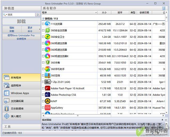Click the 360极速浏览器X icon
The image size is (170, 137).
[48, 56]
